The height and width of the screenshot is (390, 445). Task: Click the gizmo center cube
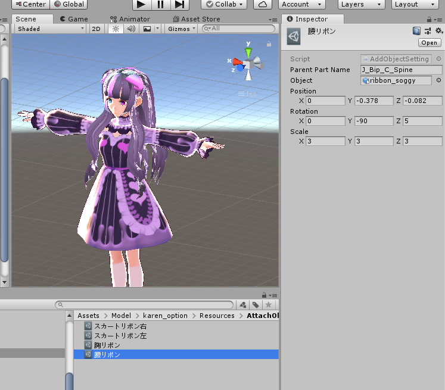(x=248, y=64)
